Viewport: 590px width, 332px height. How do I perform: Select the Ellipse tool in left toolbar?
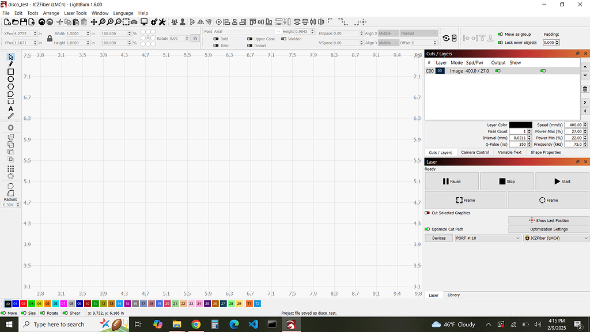coord(10,79)
